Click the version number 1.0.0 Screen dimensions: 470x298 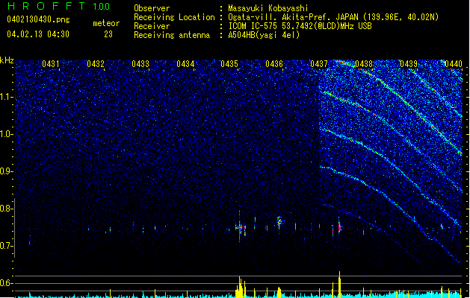click(x=101, y=7)
